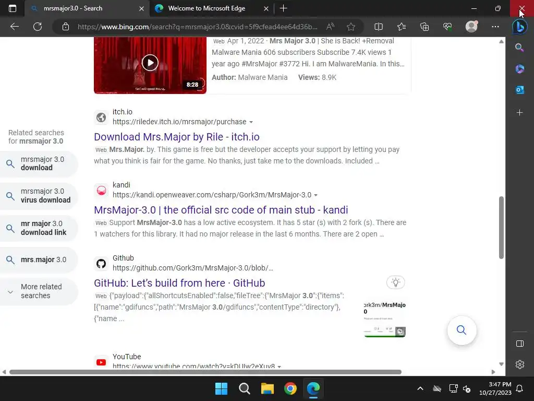Image resolution: width=534 pixels, height=401 pixels.
Task: Click the scroll down arrow
Action: click(501, 364)
